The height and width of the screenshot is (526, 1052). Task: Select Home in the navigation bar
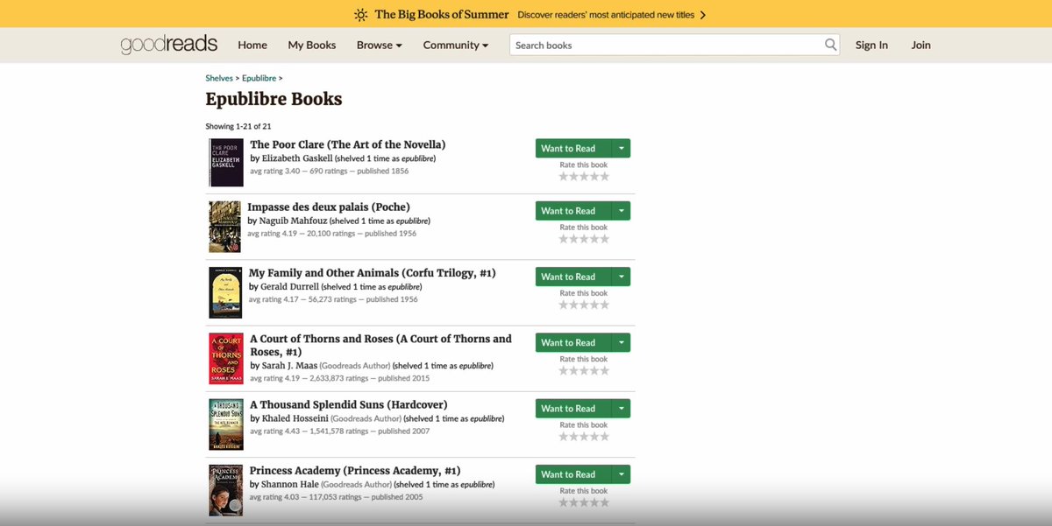tap(252, 45)
